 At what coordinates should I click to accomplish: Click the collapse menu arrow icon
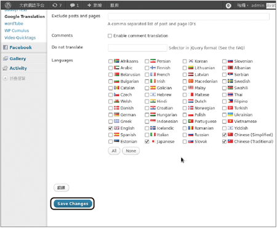(x=6, y=78)
